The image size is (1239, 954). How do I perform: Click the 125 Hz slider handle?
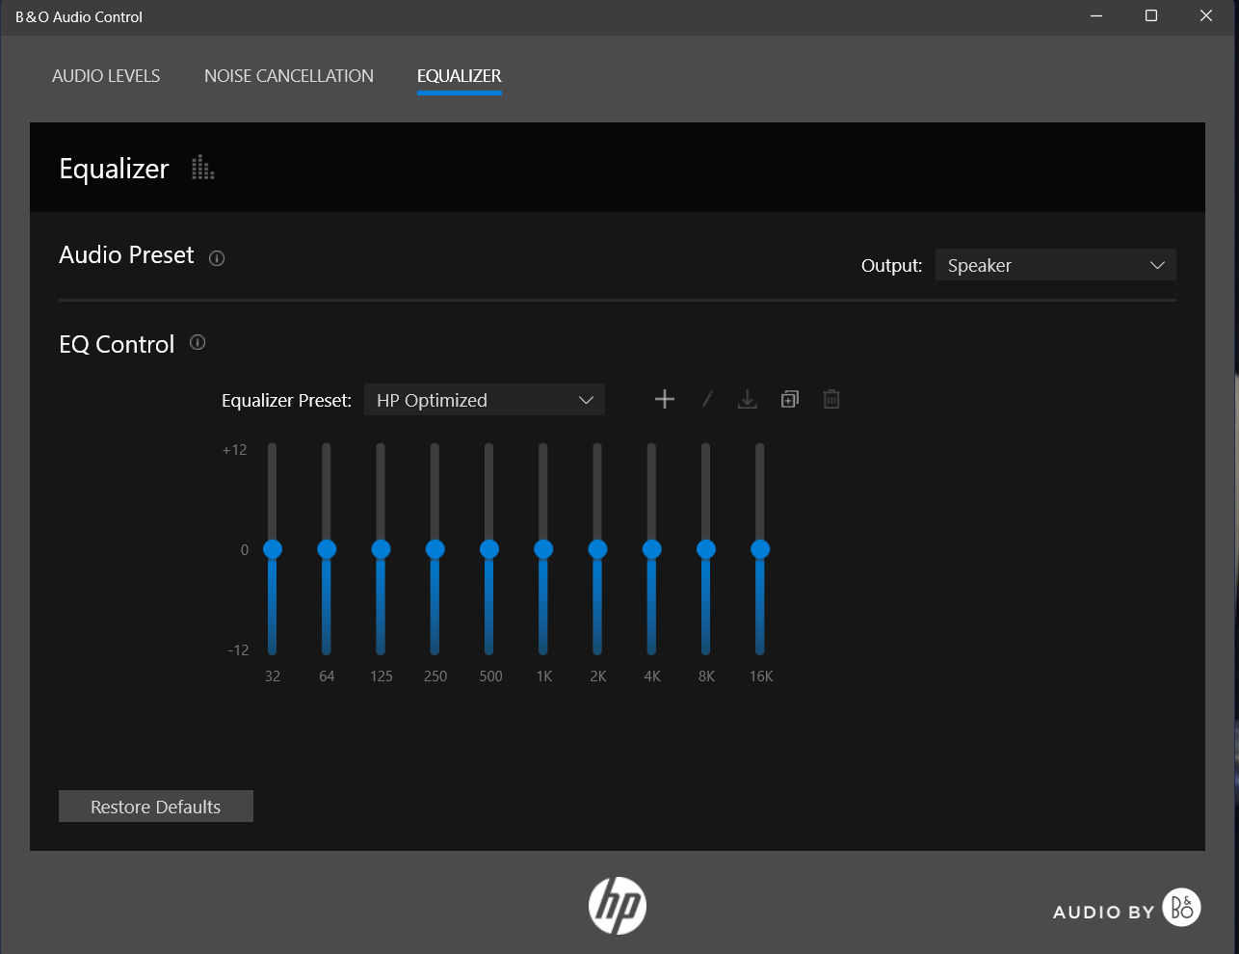(x=381, y=549)
